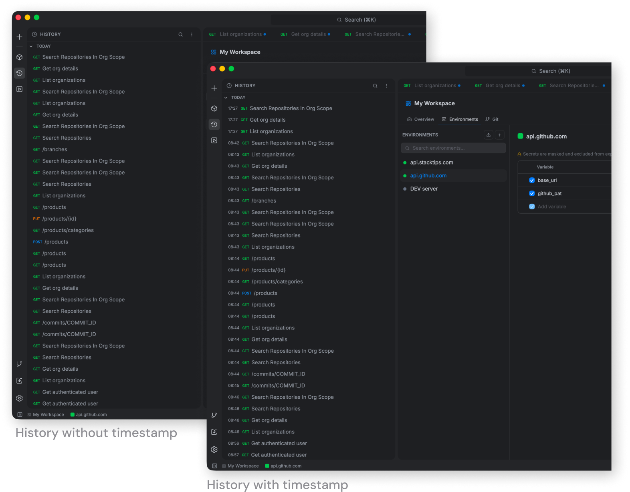Open 08:44 /products/categories history entry
The width and height of the screenshot is (630, 492).
coord(309,282)
